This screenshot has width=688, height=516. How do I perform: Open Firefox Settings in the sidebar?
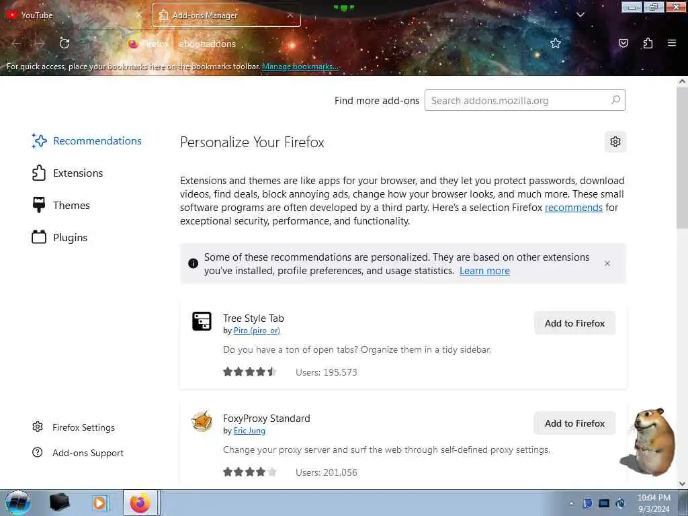(x=74, y=427)
